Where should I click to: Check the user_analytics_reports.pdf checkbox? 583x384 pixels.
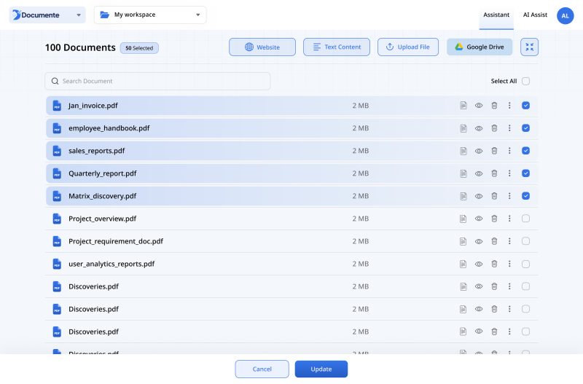(525, 264)
